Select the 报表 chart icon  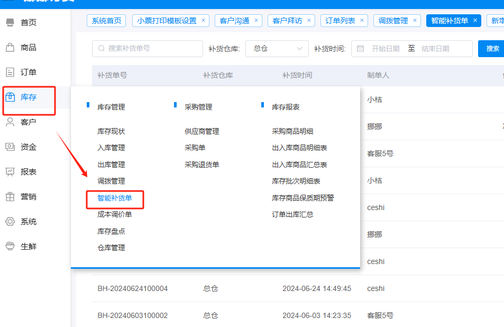(x=10, y=172)
